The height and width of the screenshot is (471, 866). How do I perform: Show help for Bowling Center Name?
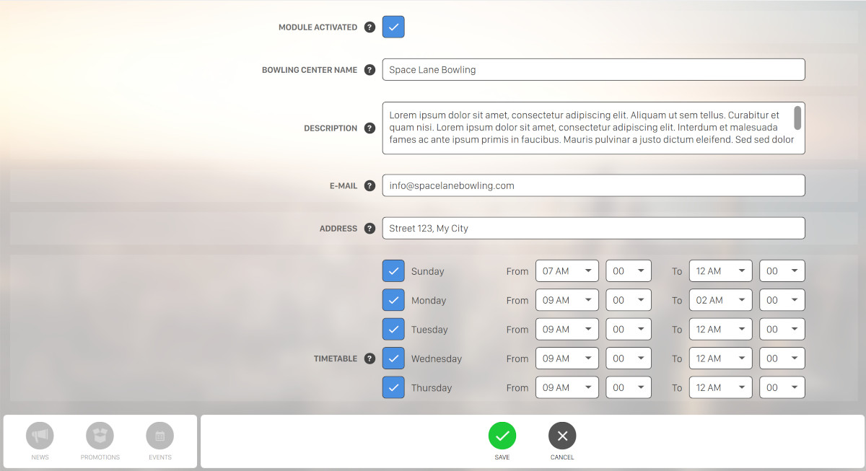[369, 70]
